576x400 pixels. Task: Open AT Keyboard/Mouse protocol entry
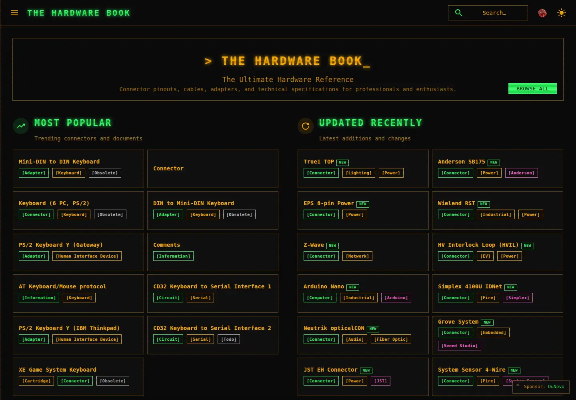coord(78,294)
